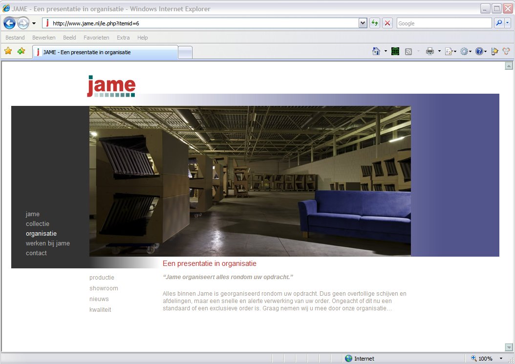Click into the Google search box

(444, 23)
